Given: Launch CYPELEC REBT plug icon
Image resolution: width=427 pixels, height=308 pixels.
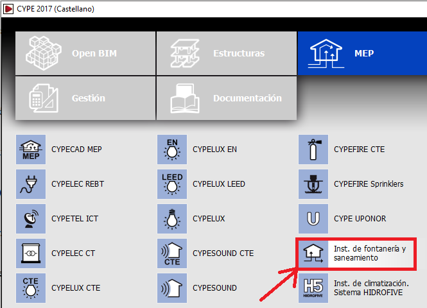Looking at the screenshot, I should [31, 184].
